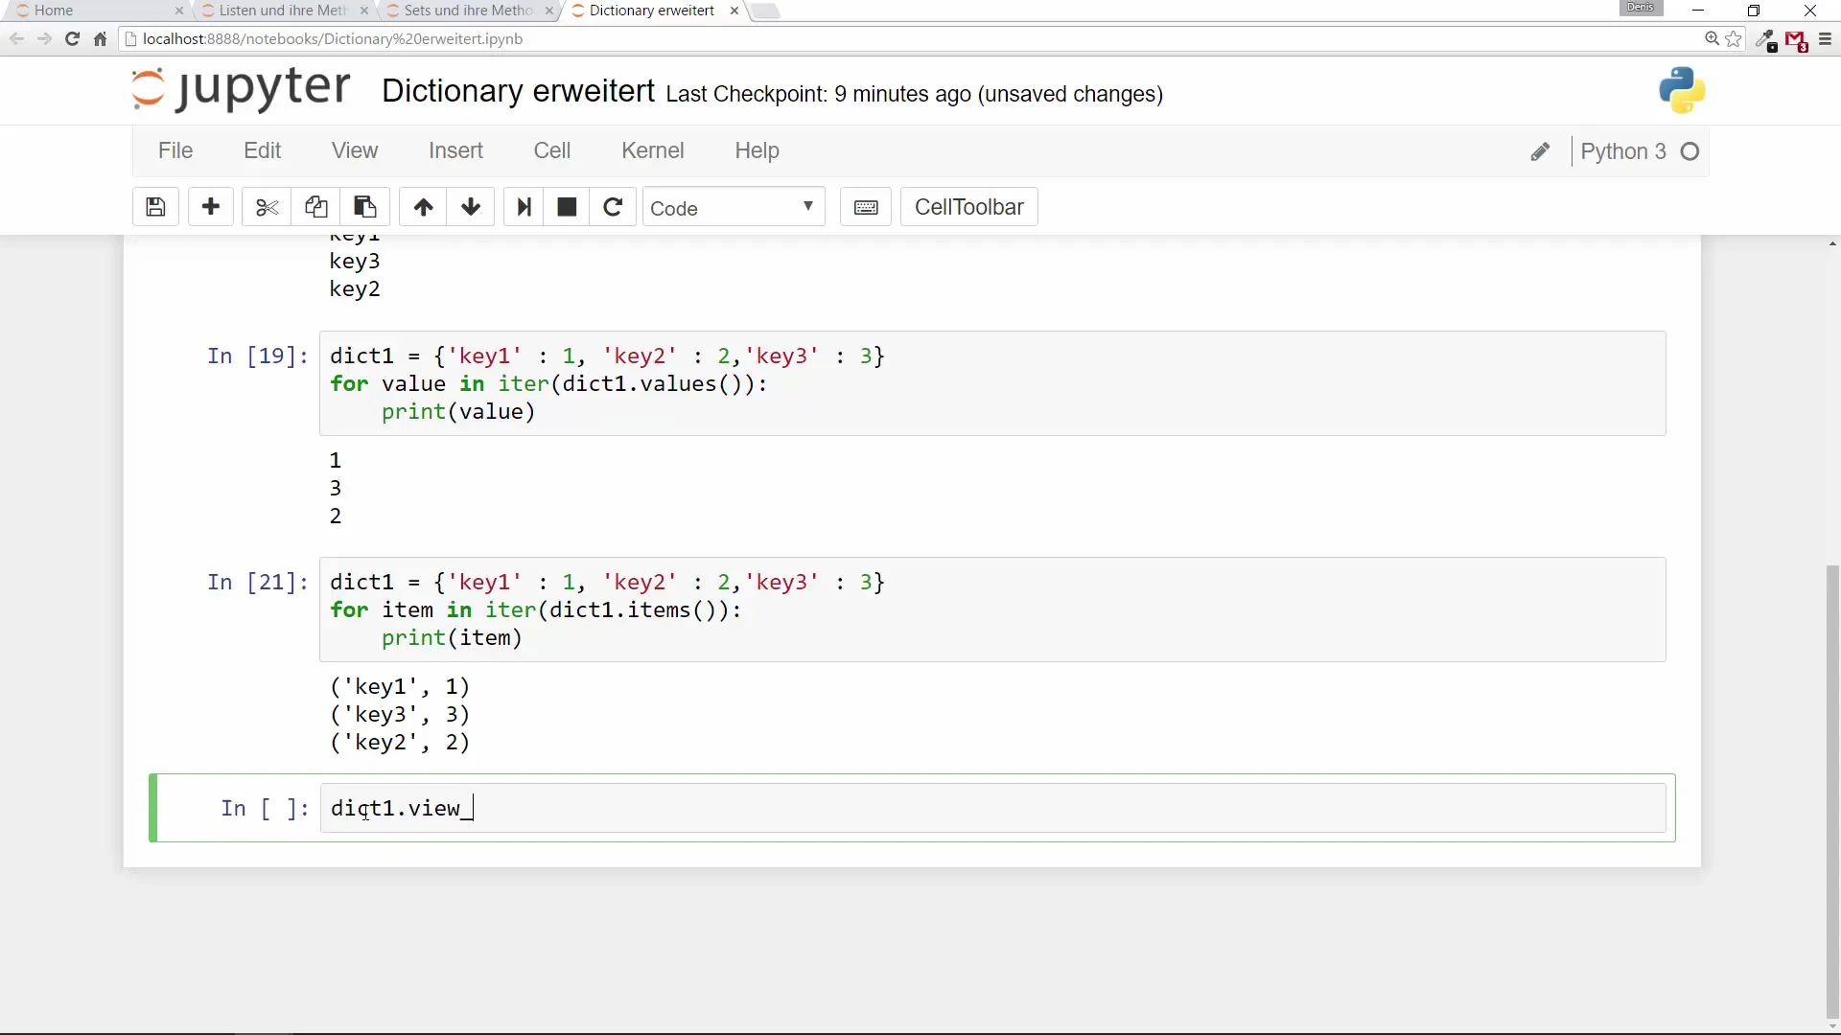Go forward in browser history

[x=44, y=39]
